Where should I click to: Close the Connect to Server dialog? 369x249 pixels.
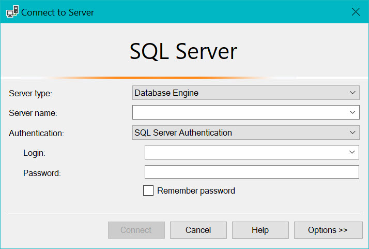(356, 12)
